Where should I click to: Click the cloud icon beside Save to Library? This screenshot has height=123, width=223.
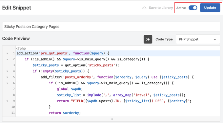144,8
